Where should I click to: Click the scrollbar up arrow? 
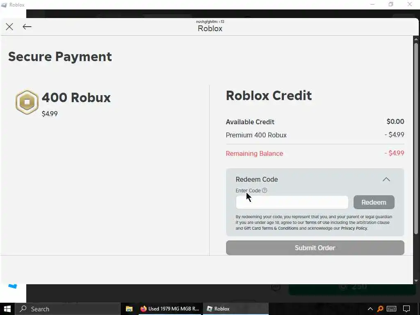pyautogui.click(x=416, y=39)
